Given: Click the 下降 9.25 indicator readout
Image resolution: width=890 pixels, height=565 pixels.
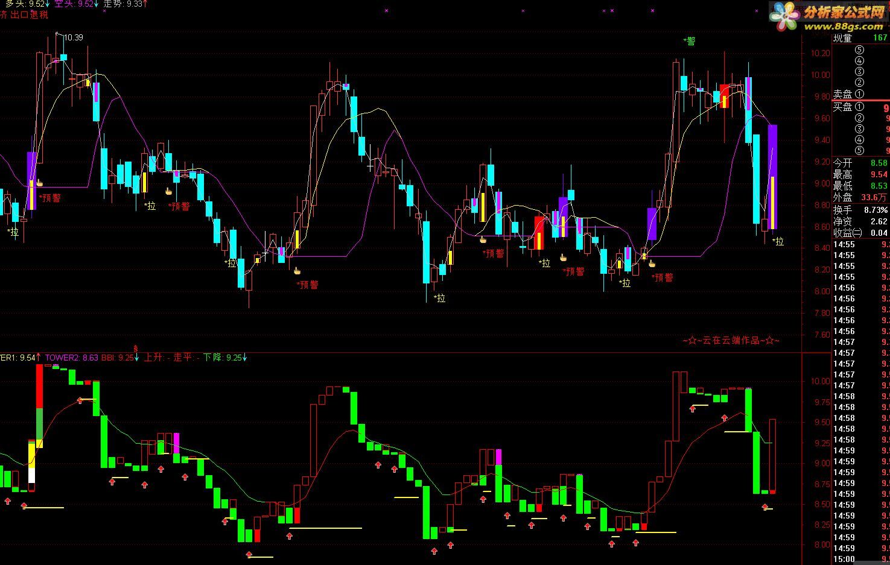Looking at the screenshot, I should point(225,358).
